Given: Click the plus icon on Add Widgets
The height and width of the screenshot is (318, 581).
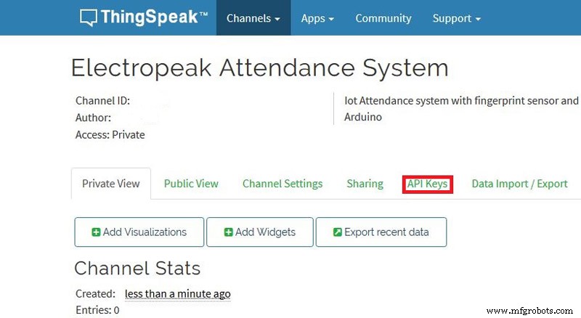Looking at the screenshot, I should 228,232.
